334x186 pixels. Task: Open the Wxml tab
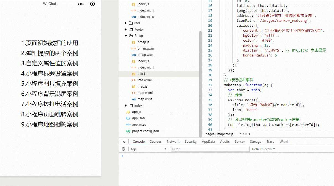click(284, 142)
